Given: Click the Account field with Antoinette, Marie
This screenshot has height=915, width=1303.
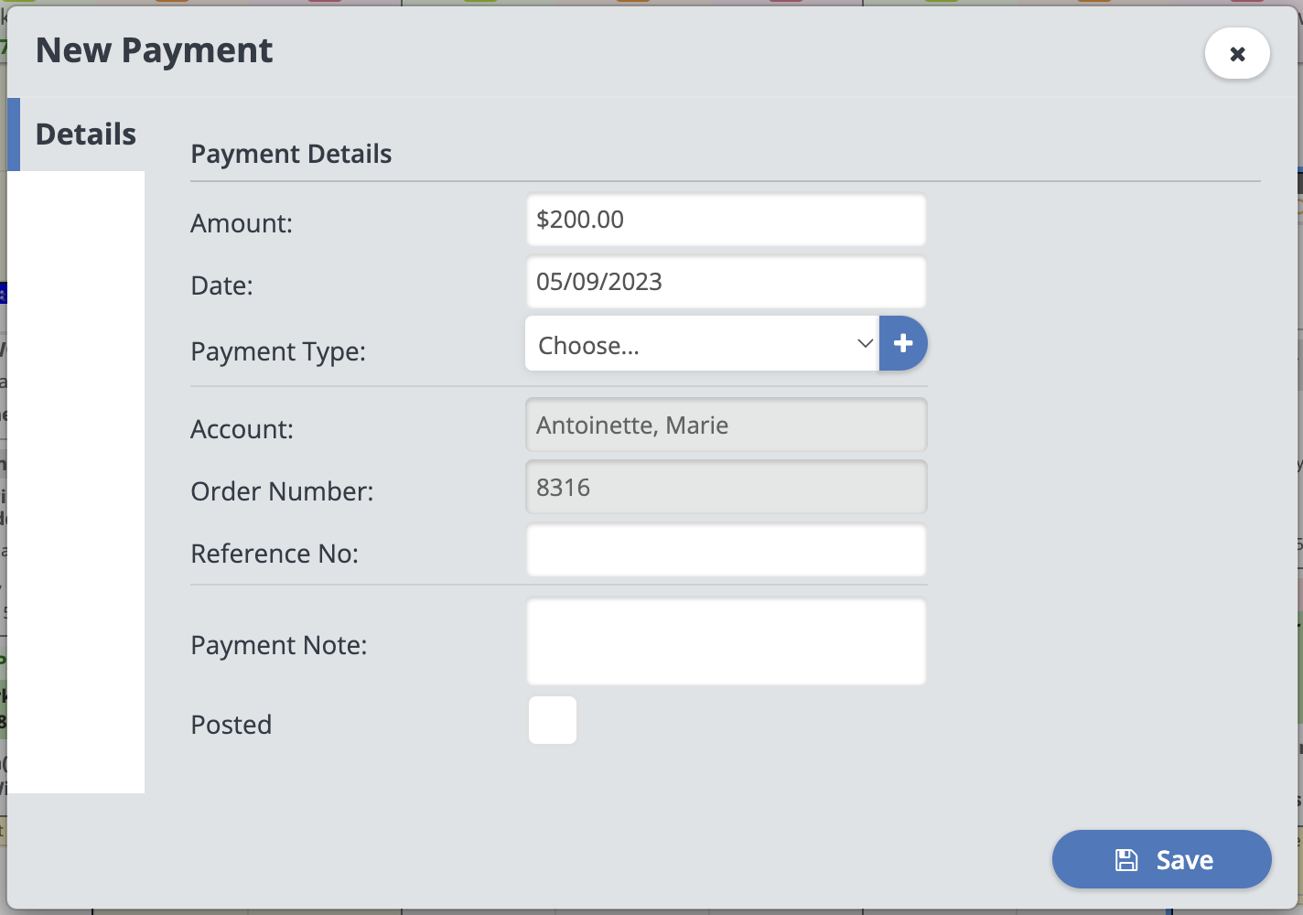Looking at the screenshot, I should coord(726,425).
